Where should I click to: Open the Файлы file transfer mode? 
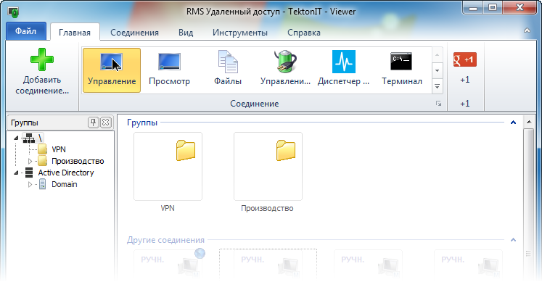[x=228, y=70]
